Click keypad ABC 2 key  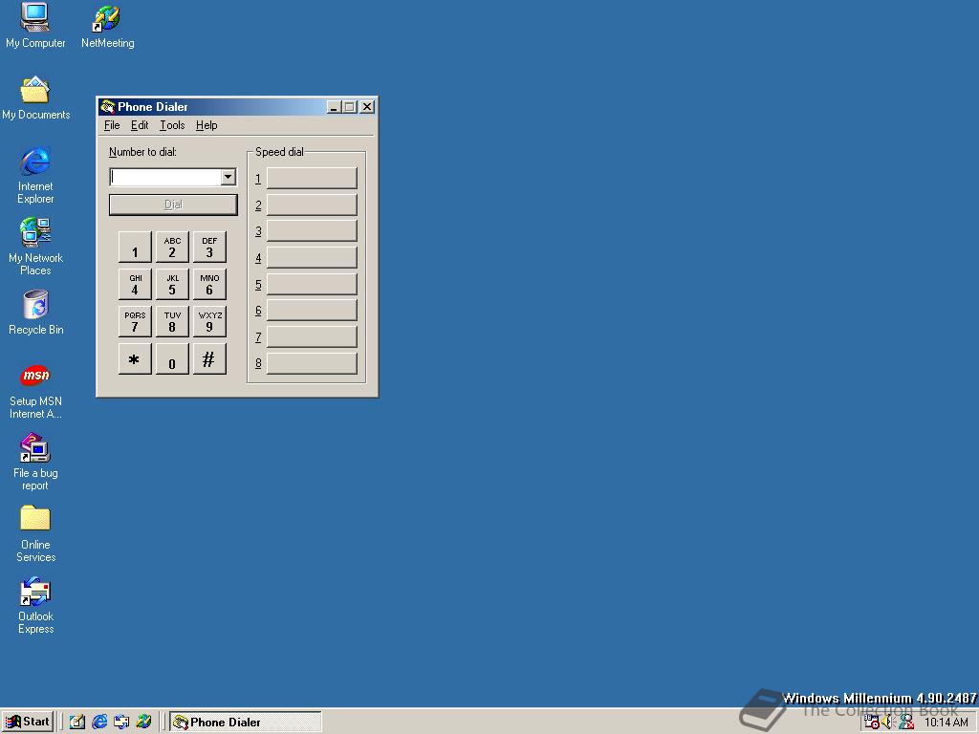(172, 248)
